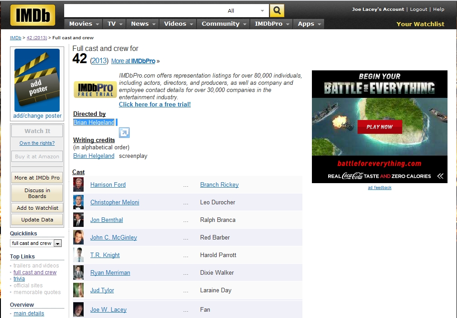Viewport: 457px width, 318px height.
Task: Expand the Movies menu
Action: click(84, 24)
